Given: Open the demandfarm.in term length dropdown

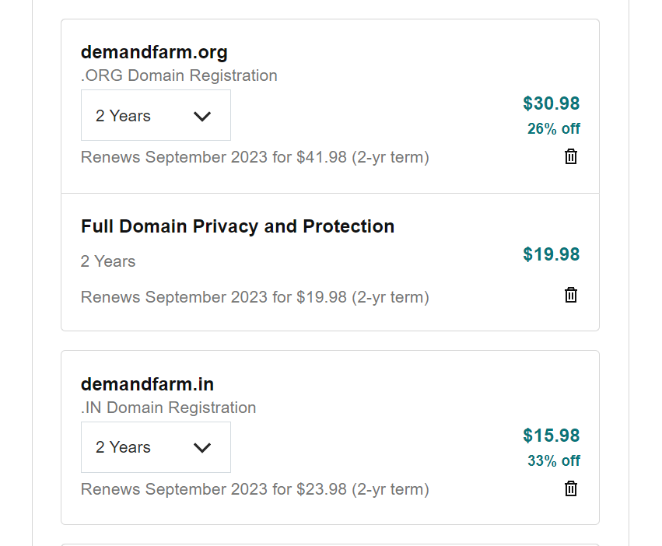Looking at the screenshot, I should (156, 447).
